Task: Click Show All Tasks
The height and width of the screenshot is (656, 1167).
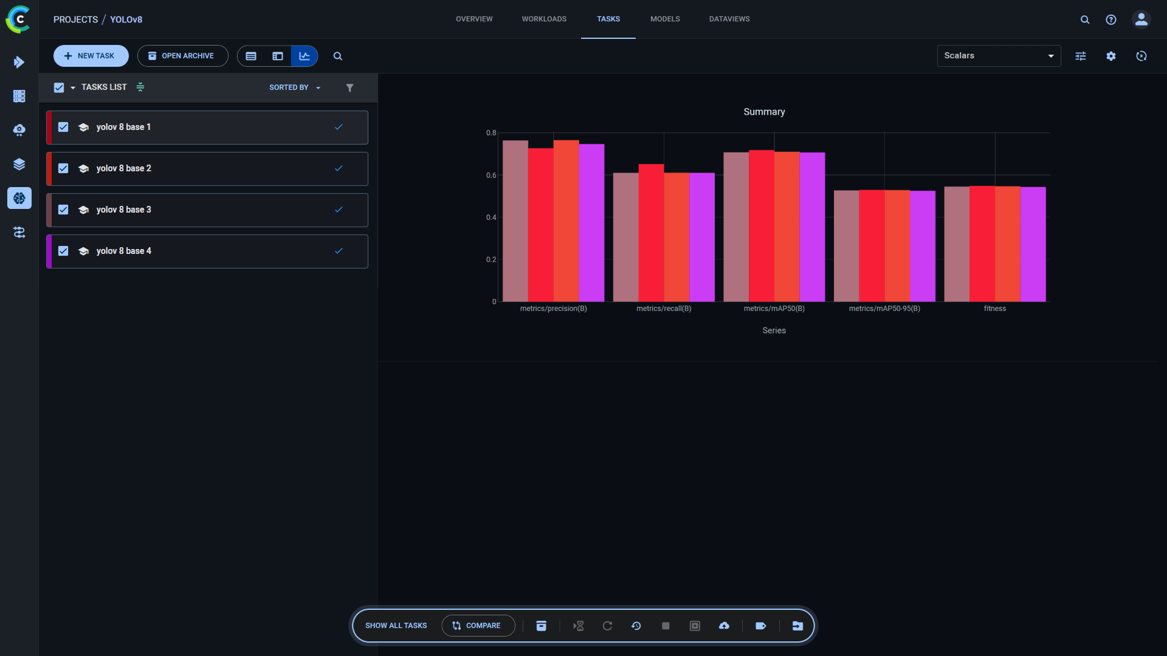Action: (396, 626)
